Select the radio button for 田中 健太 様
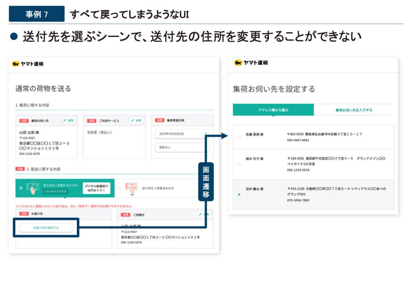This screenshot has width=412, height=285. (x=239, y=194)
